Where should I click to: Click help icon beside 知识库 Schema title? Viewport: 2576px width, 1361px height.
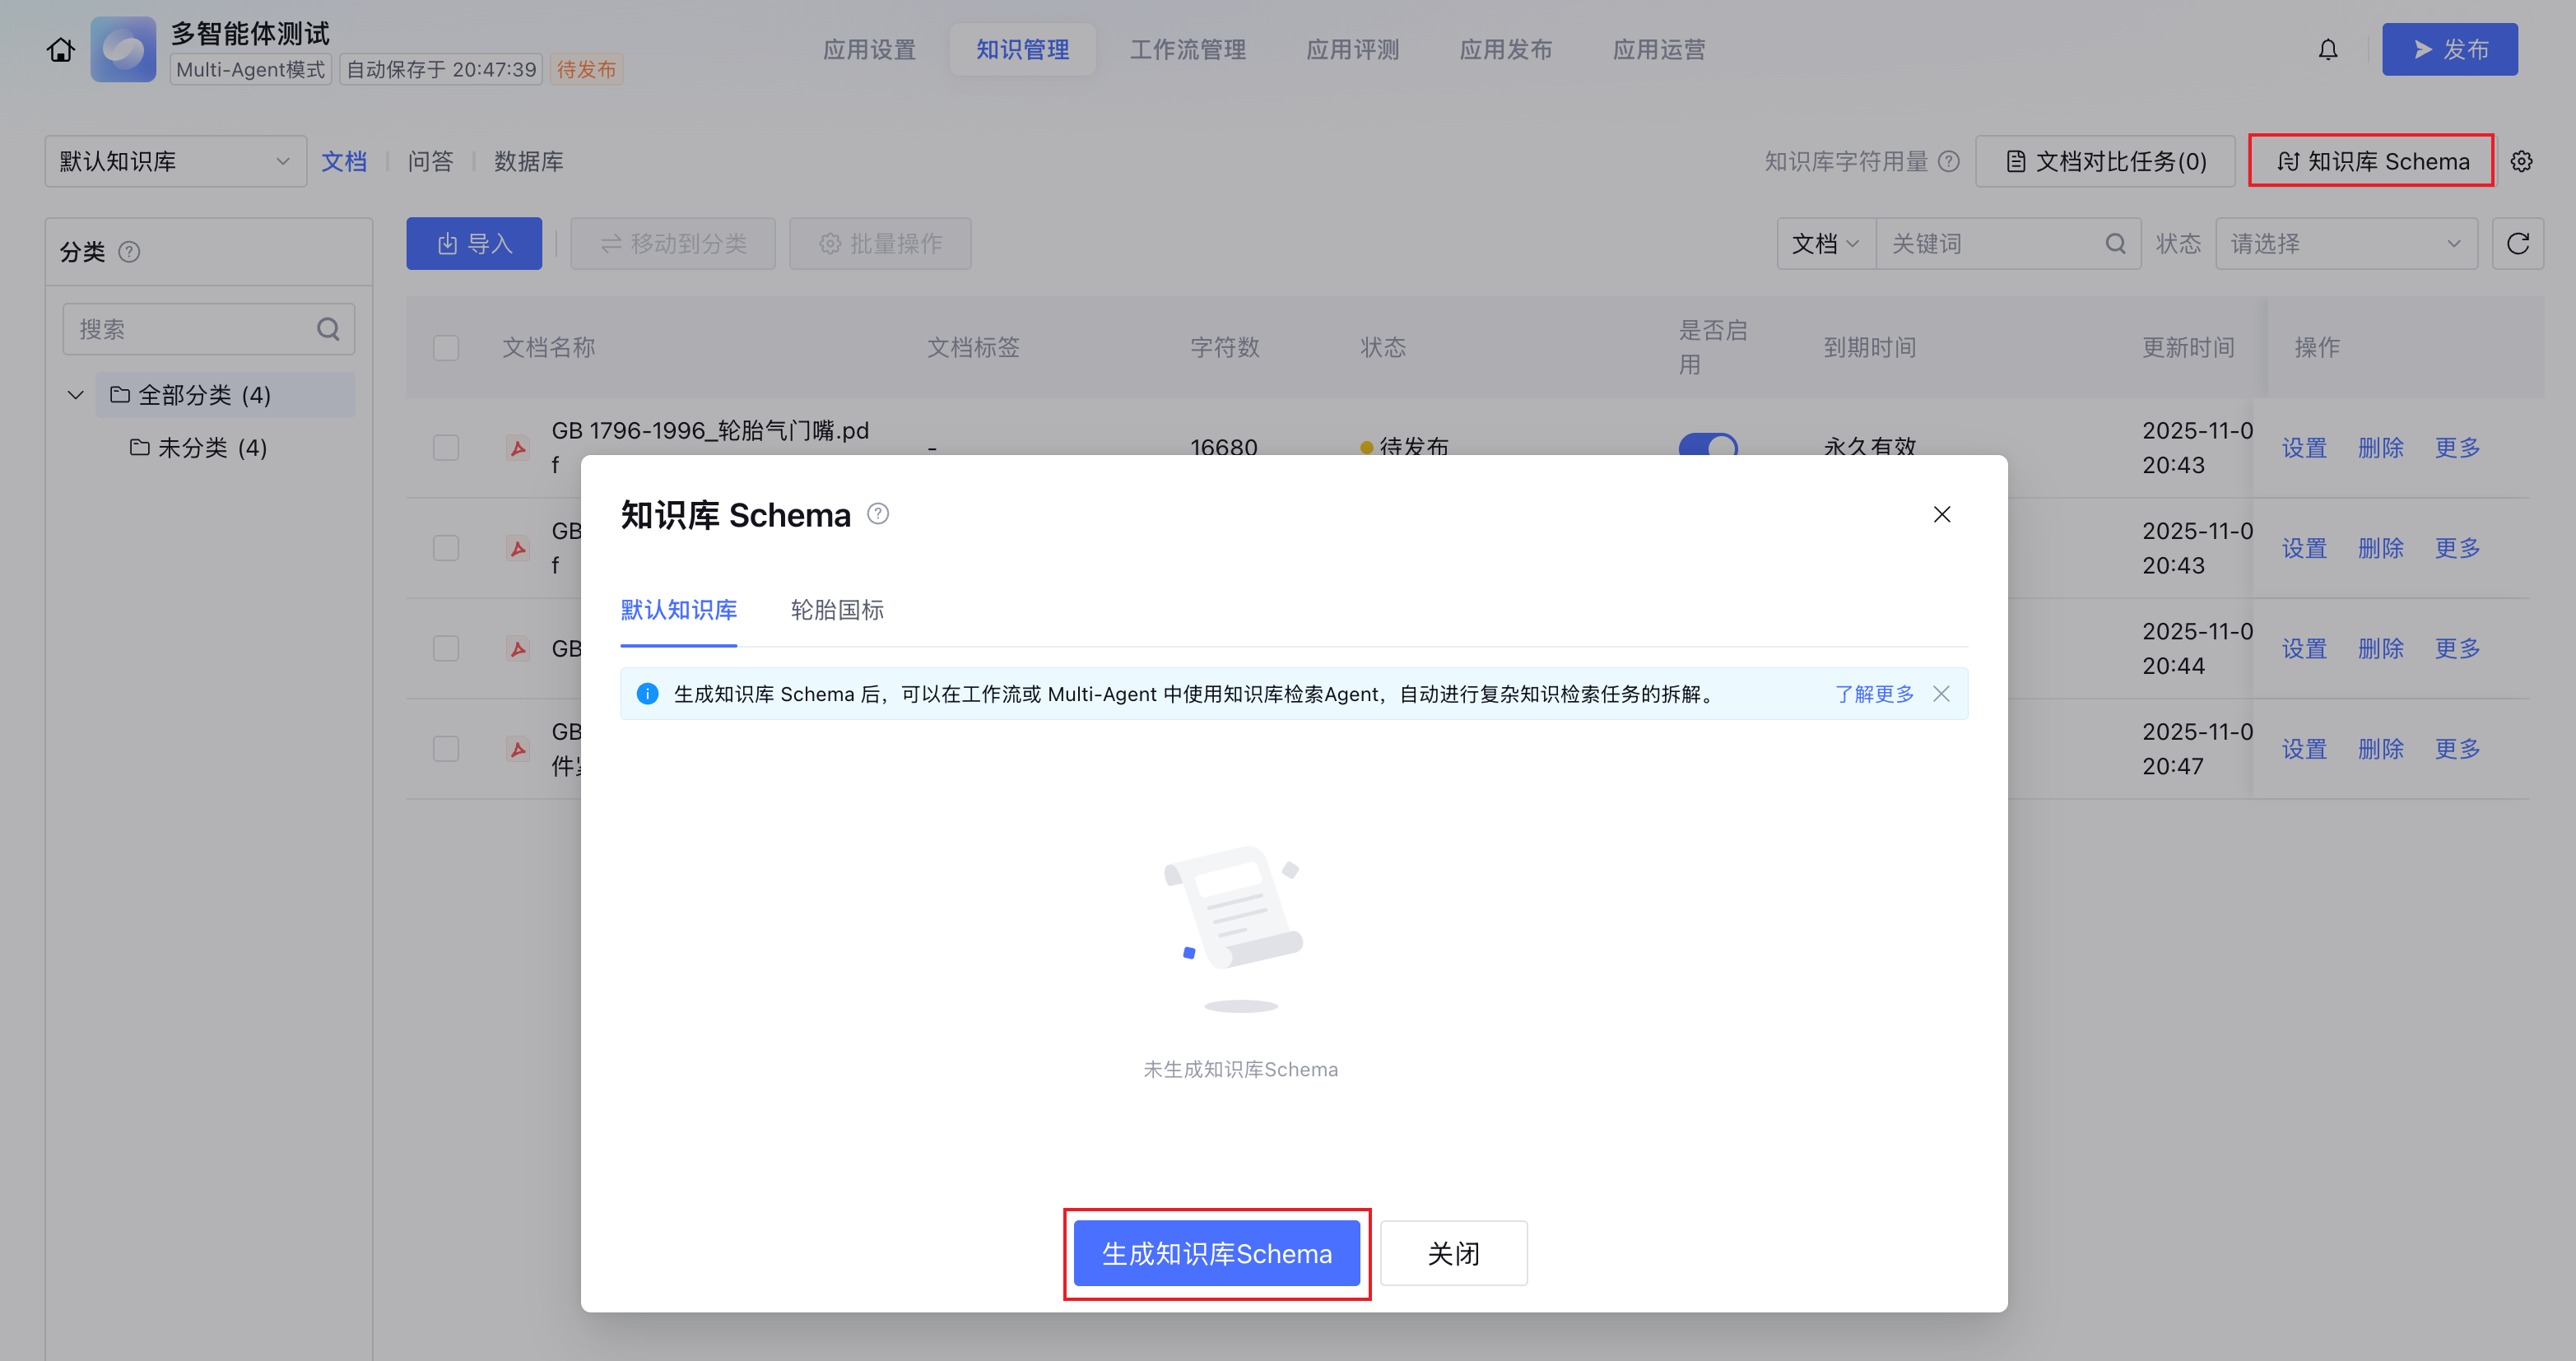point(877,514)
